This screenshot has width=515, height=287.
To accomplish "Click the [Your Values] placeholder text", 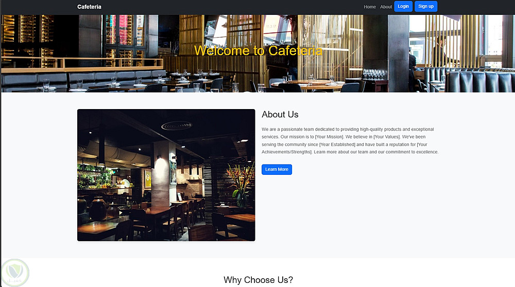I will pos(387,137).
